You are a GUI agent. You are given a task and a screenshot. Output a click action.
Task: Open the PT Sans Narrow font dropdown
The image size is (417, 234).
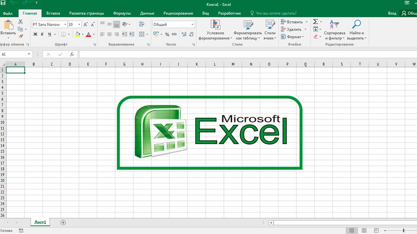point(65,25)
